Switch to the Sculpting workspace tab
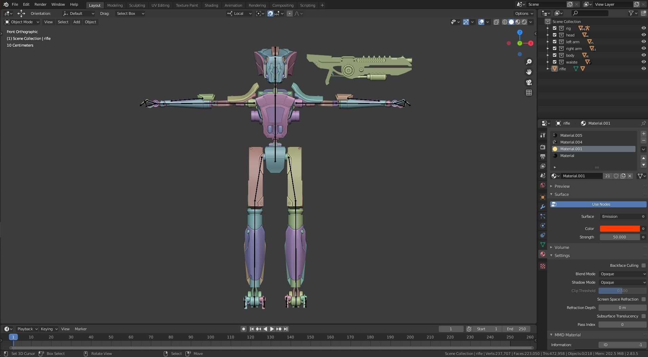The height and width of the screenshot is (357, 648). click(x=137, y=5)
